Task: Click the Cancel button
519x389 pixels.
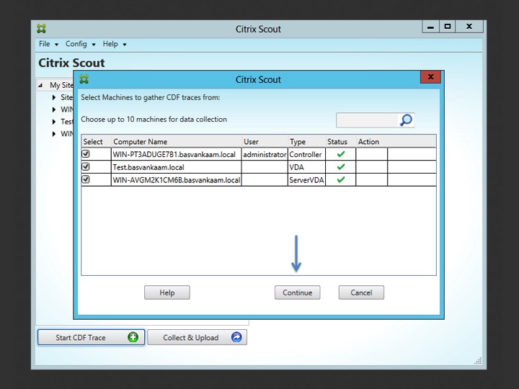Action: [x=361, y=292]
